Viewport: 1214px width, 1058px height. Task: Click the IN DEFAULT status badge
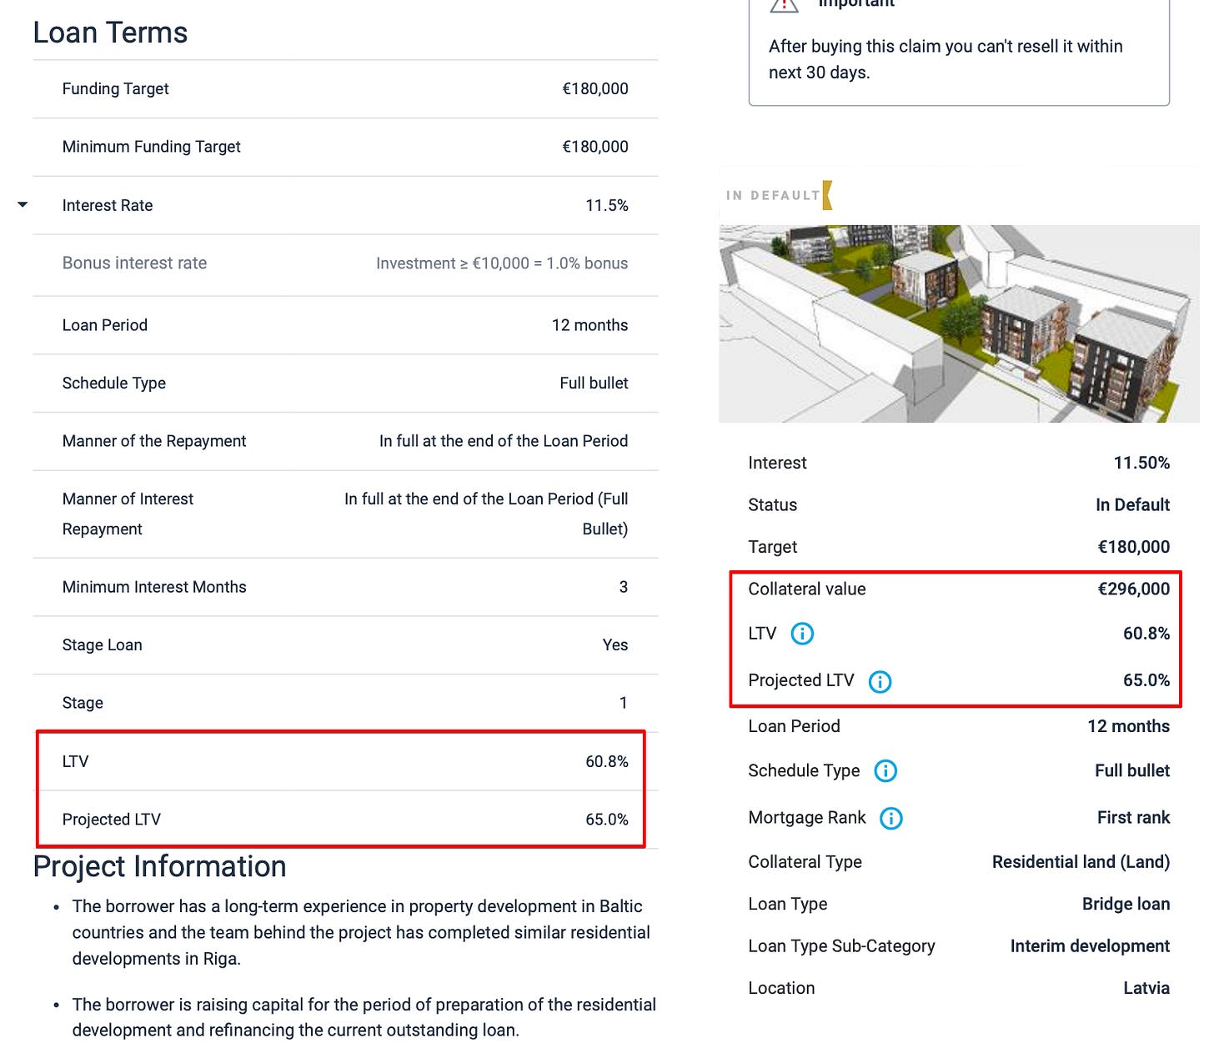pos(779,195)
